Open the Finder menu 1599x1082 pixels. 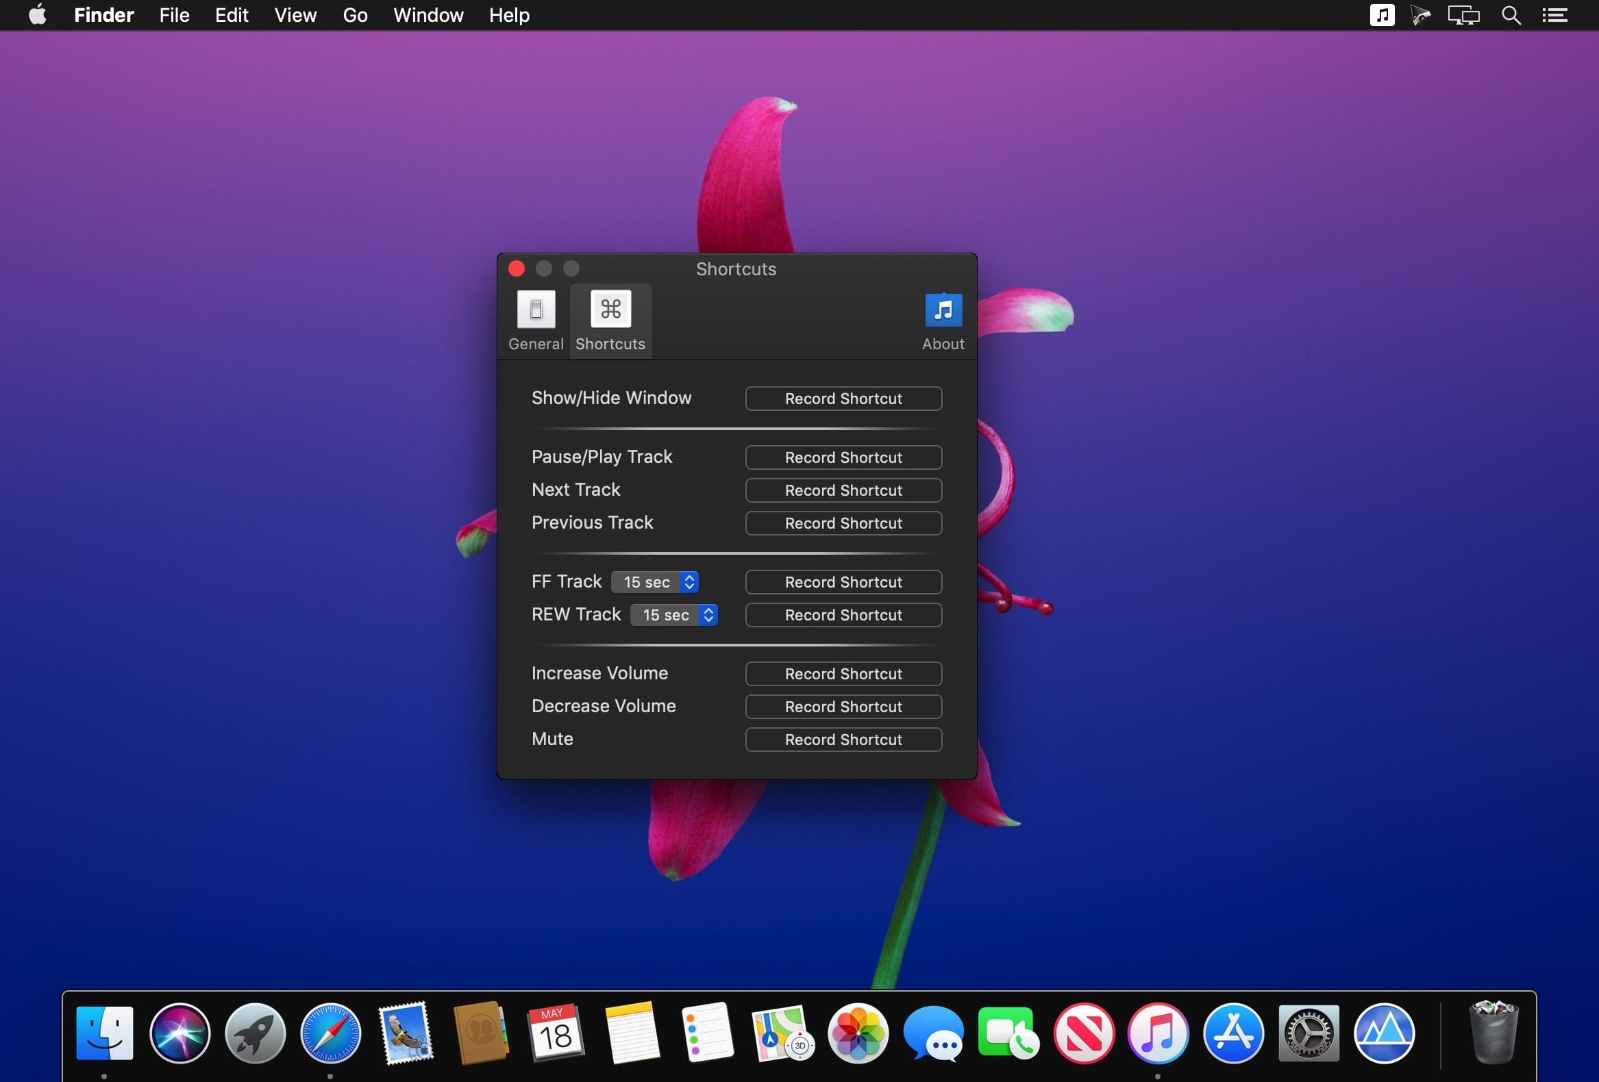[104, 15]
